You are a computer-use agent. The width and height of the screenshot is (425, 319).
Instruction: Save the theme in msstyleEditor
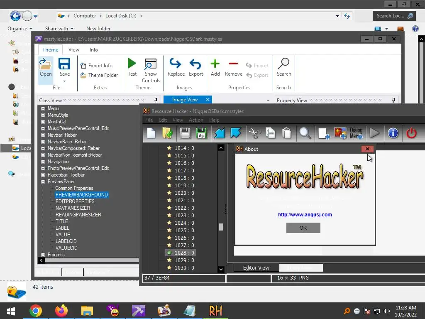[x=64, y=67]
